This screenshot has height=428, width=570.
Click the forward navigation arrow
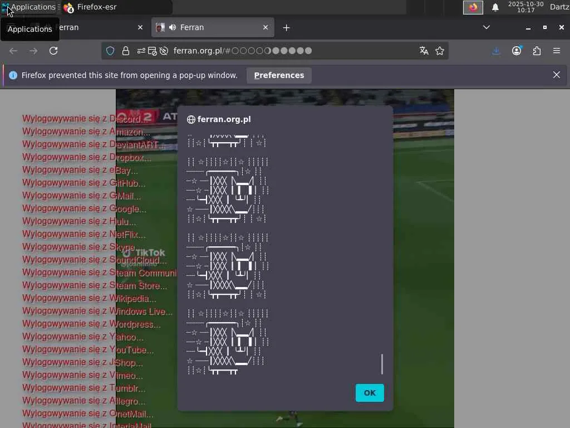(33, 51)
